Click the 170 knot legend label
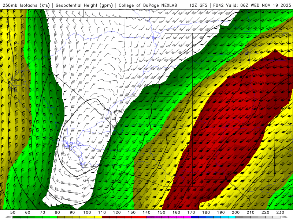The height and width of the screenshot is (219, 293). click(191, 212)
